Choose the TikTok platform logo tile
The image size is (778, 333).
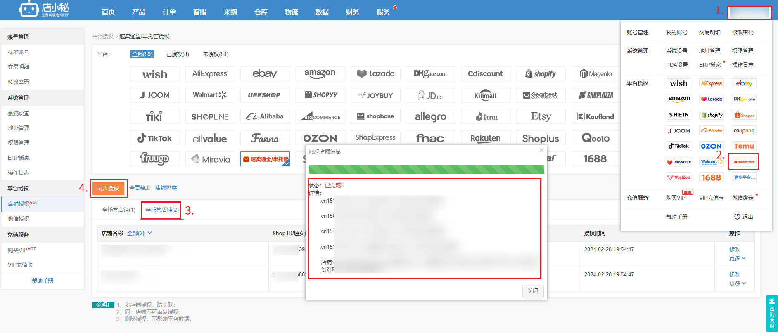click(x=155, y=138)
